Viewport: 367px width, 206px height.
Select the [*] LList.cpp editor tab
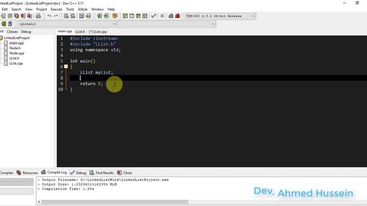coord(98,31)
